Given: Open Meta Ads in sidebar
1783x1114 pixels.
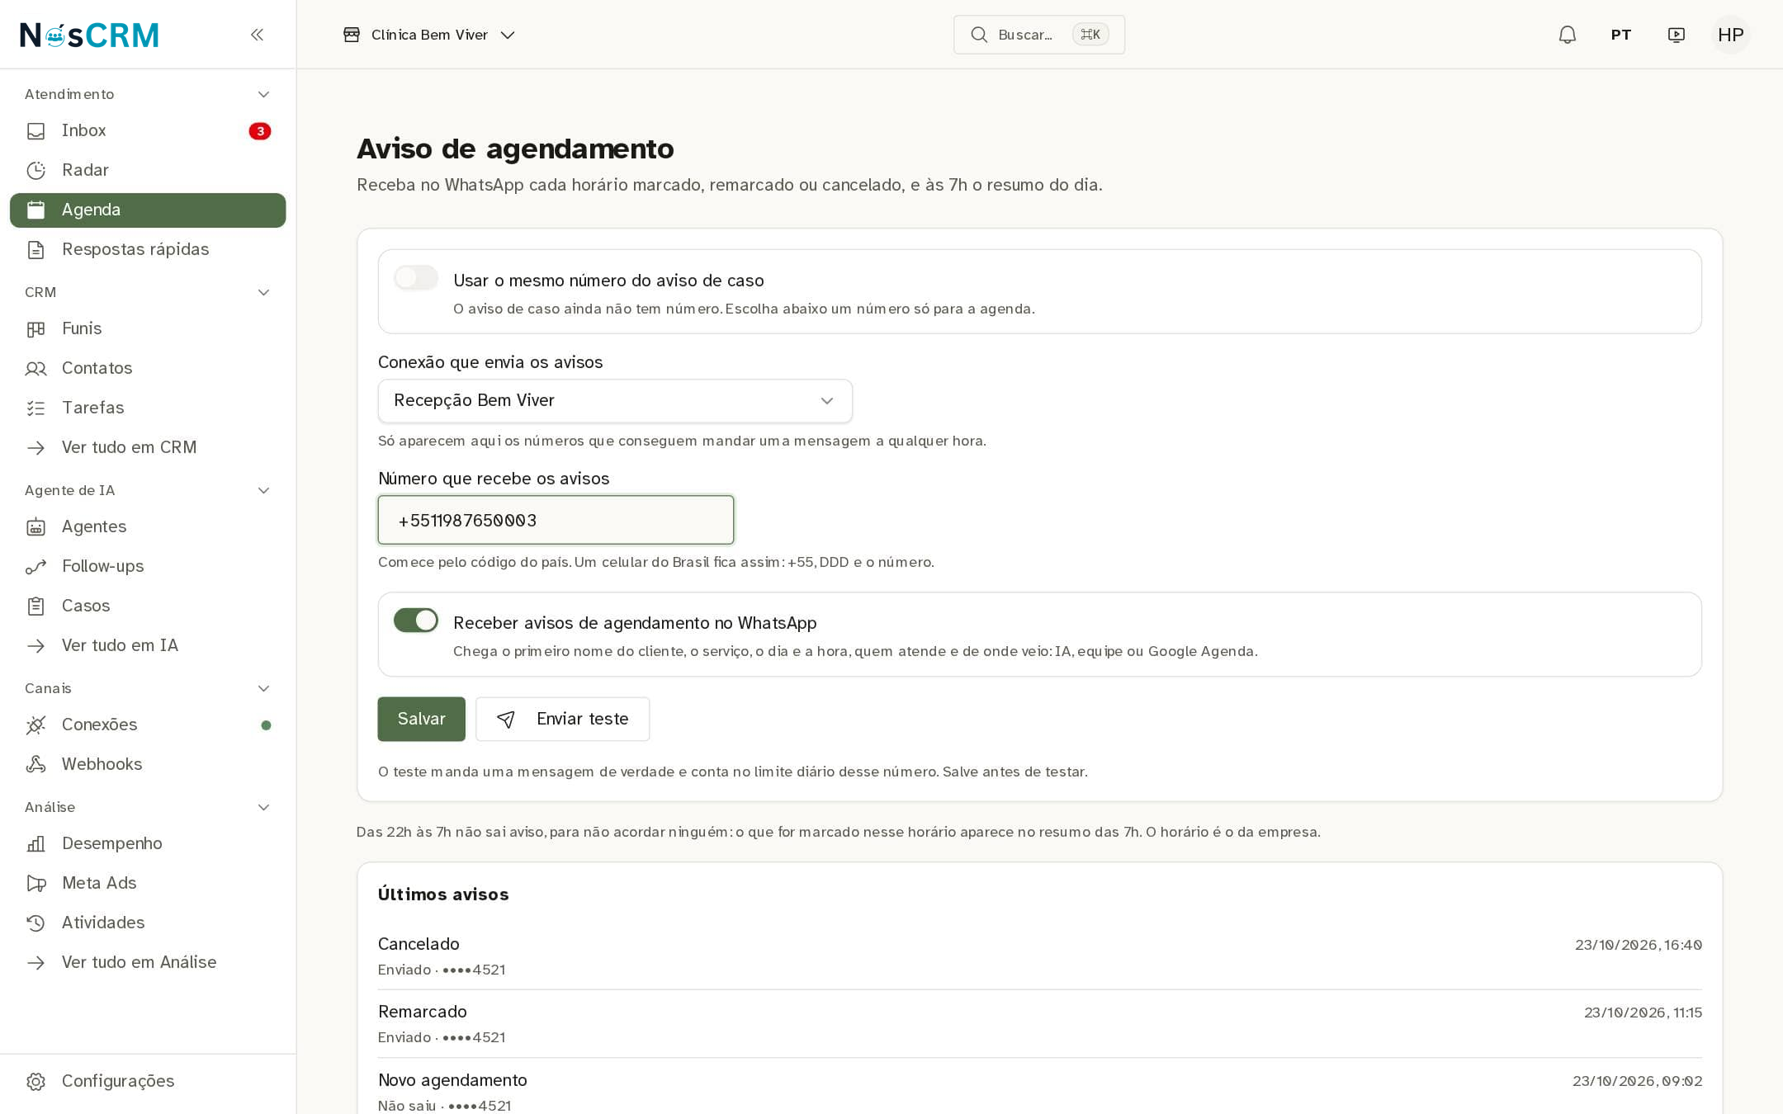Looking at the screenshot, I should 148,883.
